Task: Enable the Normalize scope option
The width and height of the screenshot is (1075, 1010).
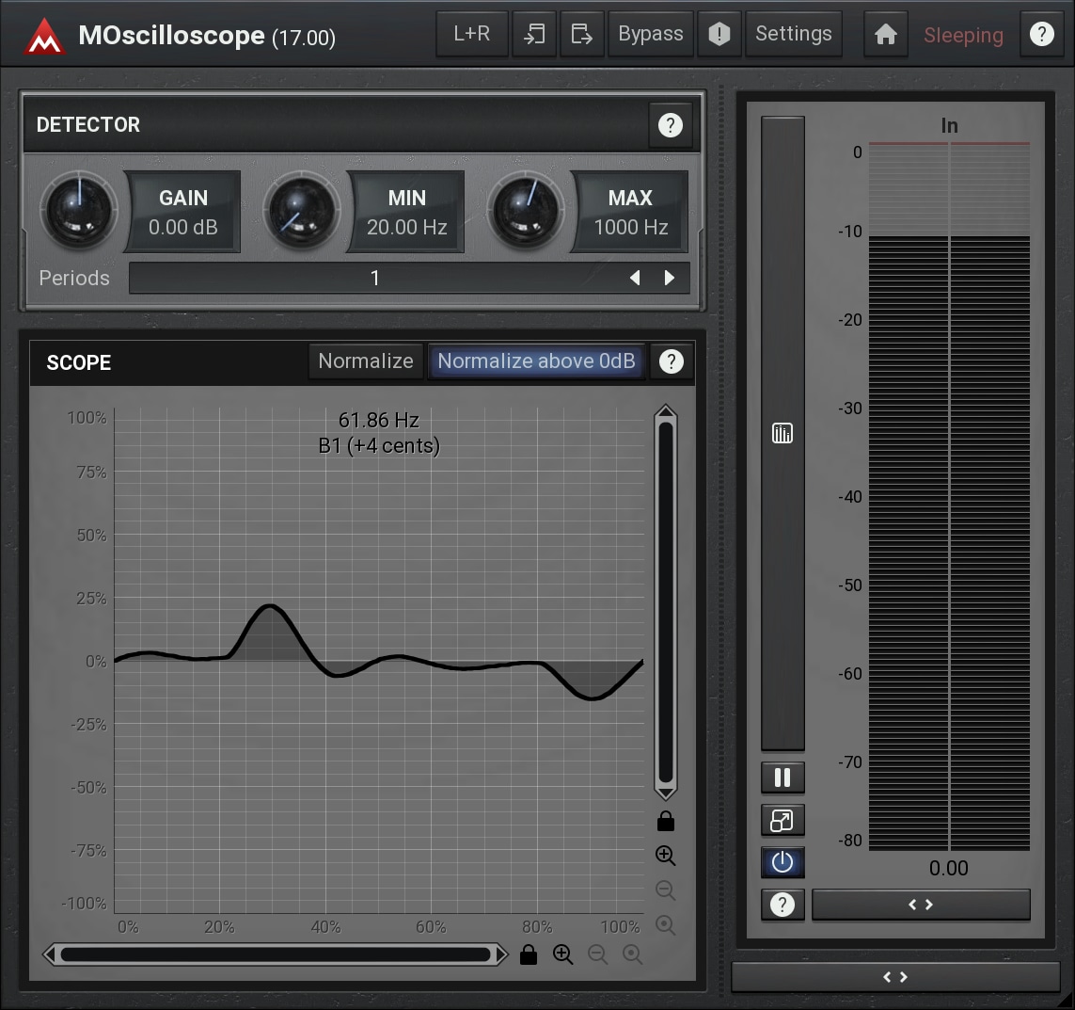Action: tap(365, 361)
